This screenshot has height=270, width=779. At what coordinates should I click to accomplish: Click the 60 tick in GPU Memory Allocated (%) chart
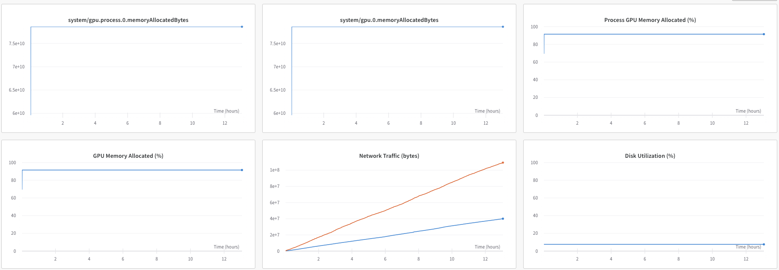point(13,198)
